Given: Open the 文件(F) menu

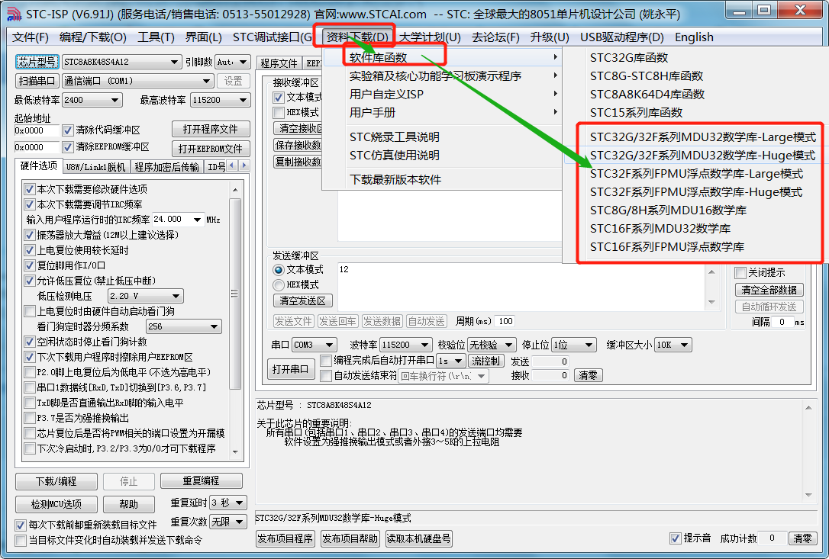Looking at the screenshot, I should click(30, 37).
